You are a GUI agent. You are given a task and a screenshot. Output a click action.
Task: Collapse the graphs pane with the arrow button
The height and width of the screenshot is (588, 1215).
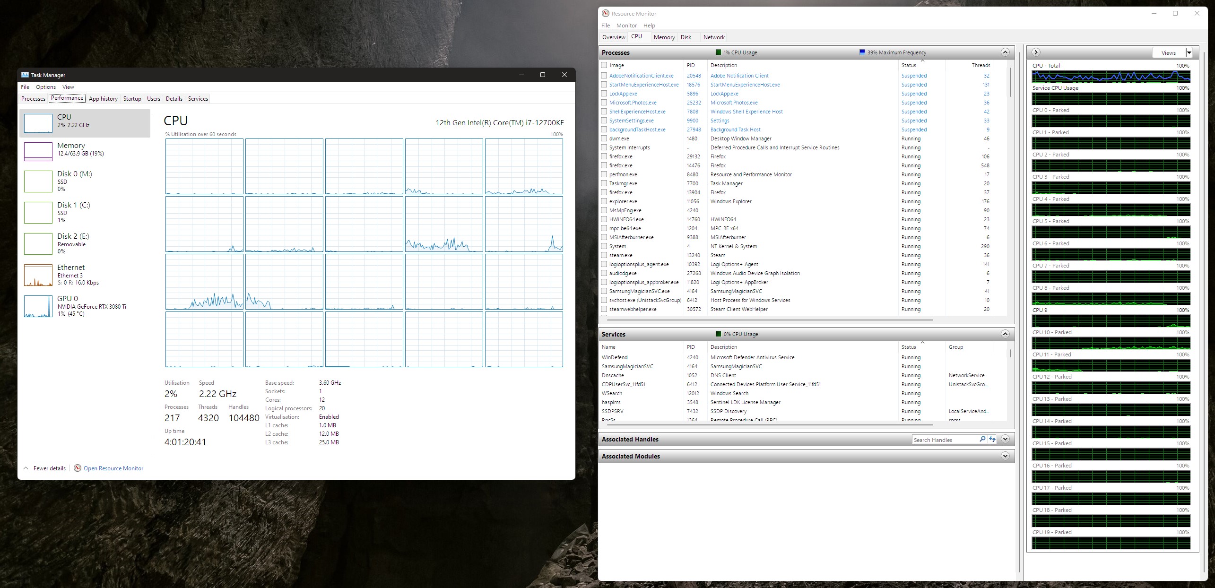(x=1036, y=52)
